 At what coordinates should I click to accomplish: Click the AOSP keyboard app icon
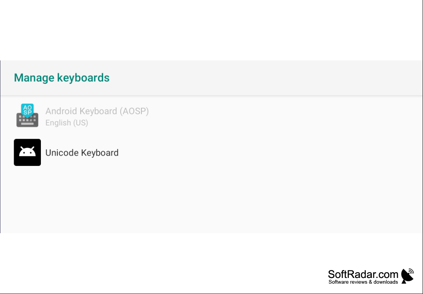pos(27,115)
